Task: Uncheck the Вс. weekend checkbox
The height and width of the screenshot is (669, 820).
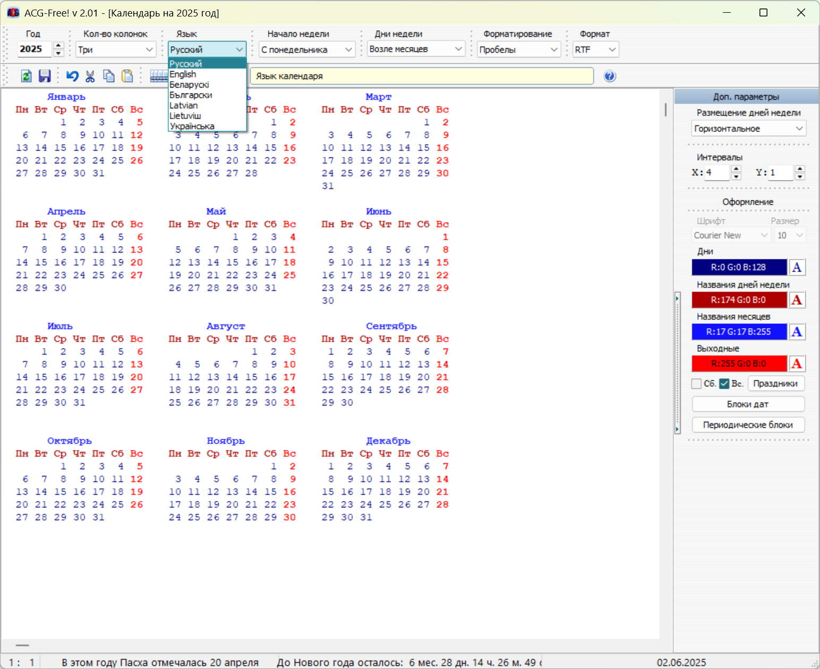Action: 724,383
